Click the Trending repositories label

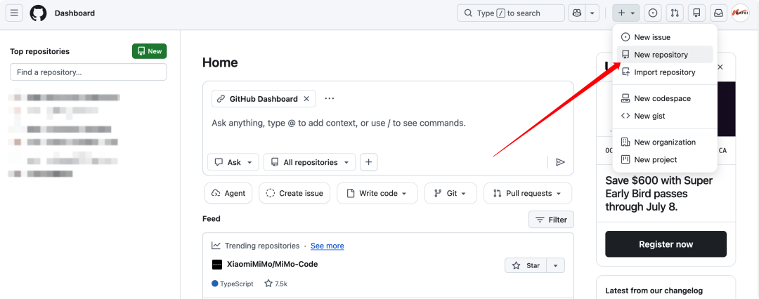pos(262,246)
